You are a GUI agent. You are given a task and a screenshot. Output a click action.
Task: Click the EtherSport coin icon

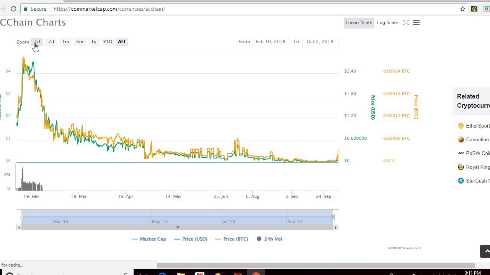[x=461, y=126]
